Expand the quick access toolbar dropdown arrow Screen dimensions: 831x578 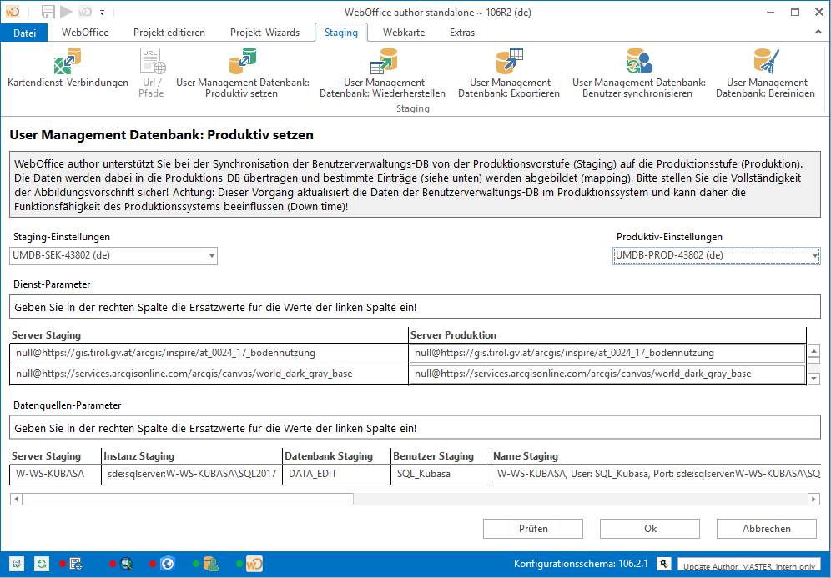(x=102, y=12)
